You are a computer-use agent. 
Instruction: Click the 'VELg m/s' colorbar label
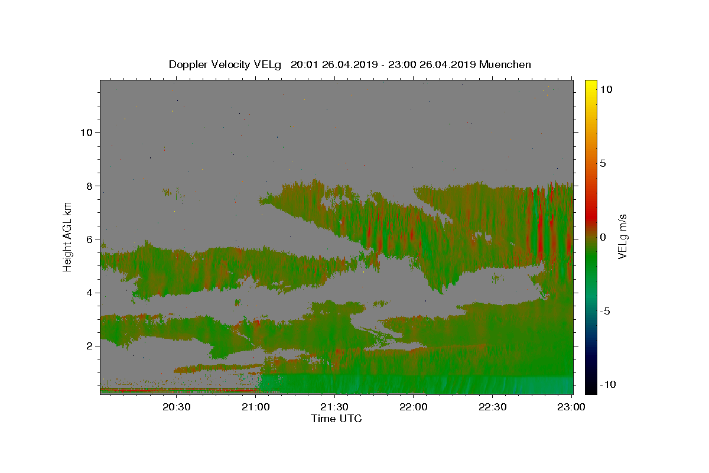pyautogui.click(x=622, y=237)
